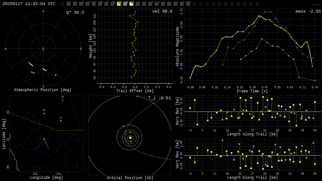Click the orange meteor trajectory arrow on map
Screen dimensions: 322x181
click(46, 143)
